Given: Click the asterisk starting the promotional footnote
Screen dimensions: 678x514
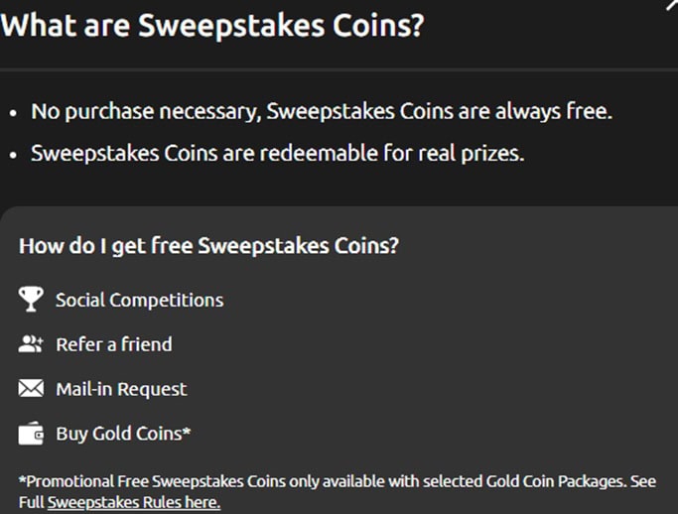Looking at the screenshot, I should (x=22, y=479).
